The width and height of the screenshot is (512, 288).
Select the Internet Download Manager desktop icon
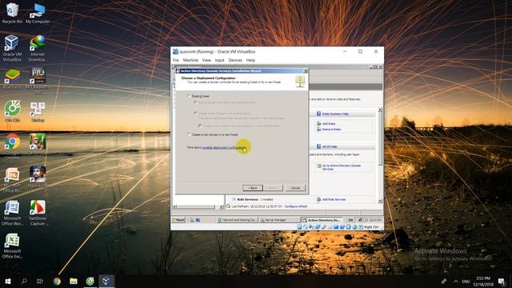coord(38,48)
